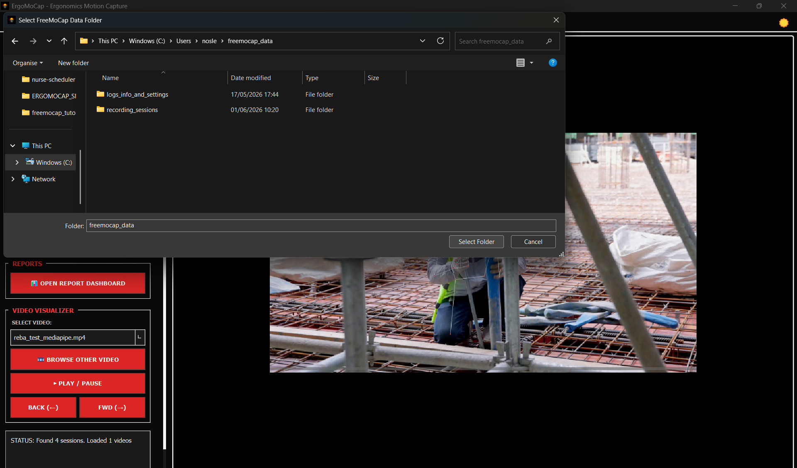Sort files by Name column
Image resolution: width=797 pixels, height=468 pixels.
pyautogui.click(x=110, y=78)
